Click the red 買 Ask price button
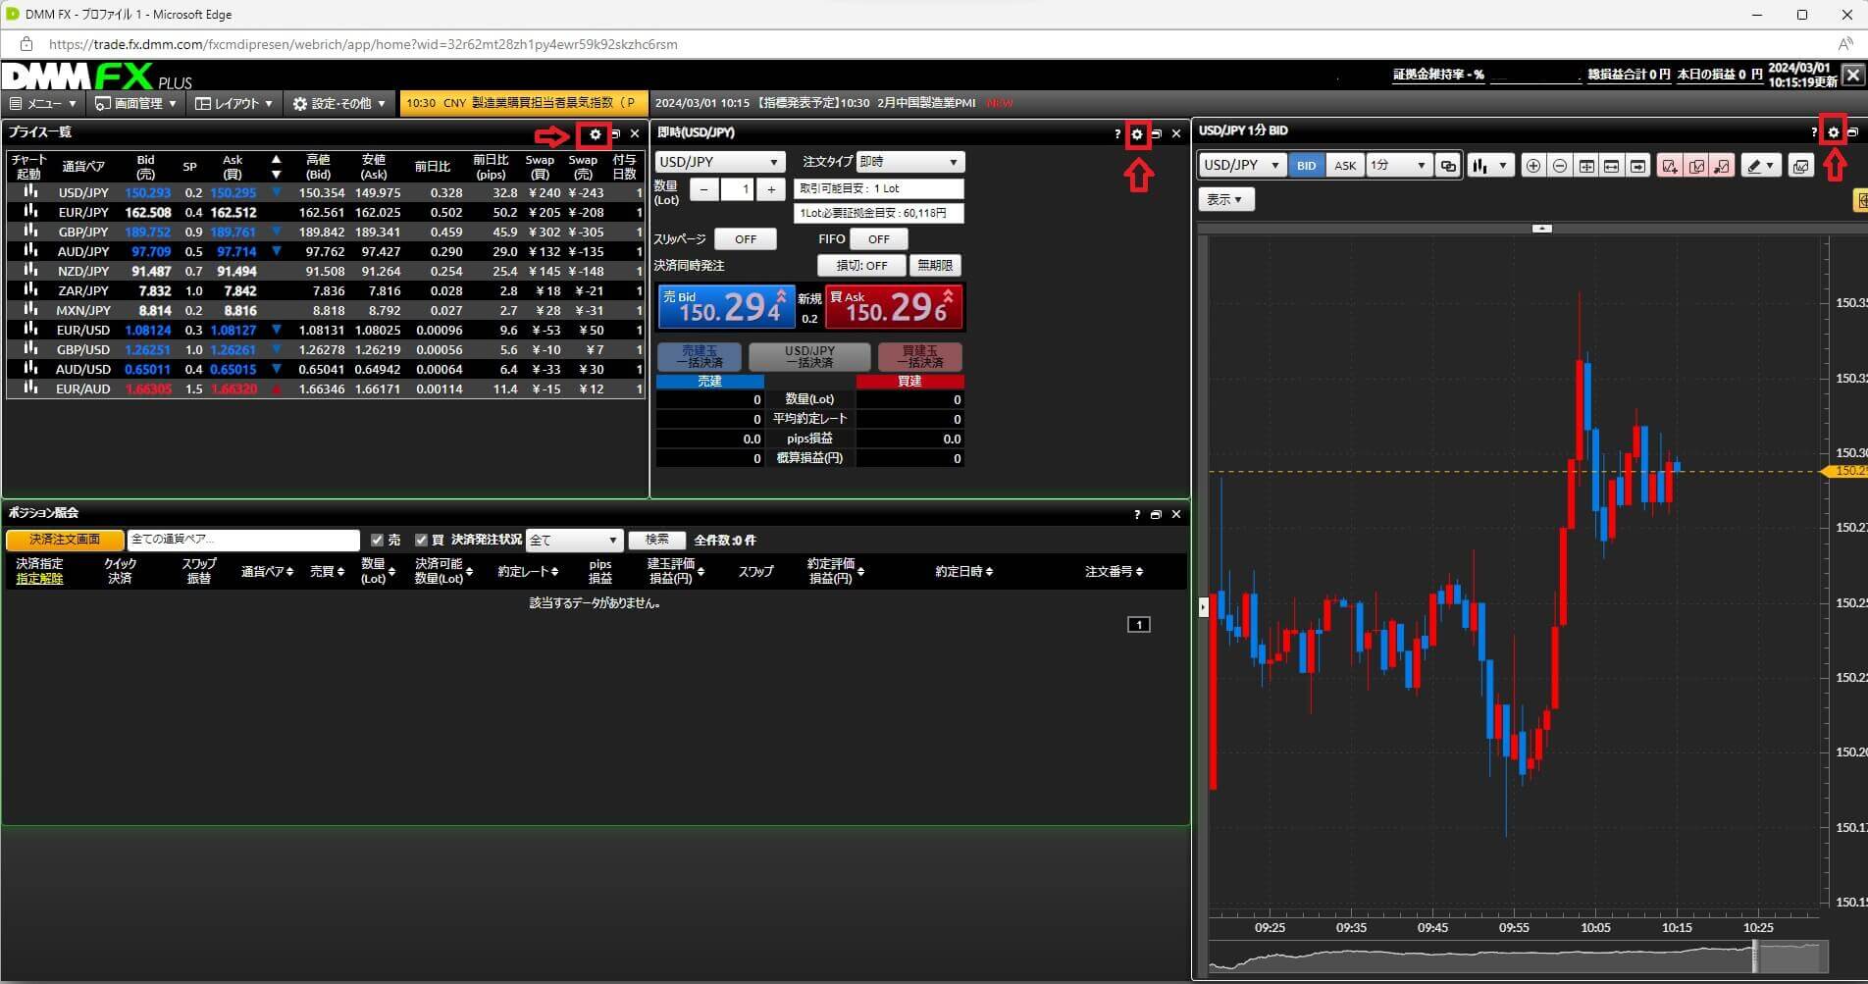1868x984 pixels. pos(893,308)
